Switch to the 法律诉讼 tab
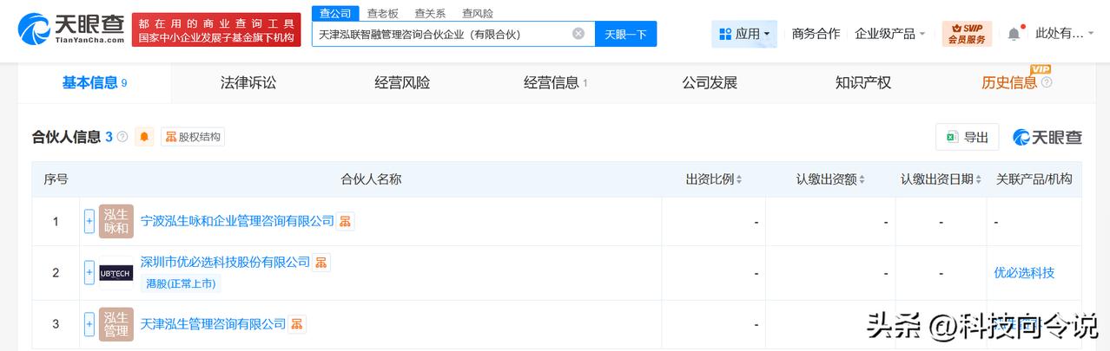This screenshot has height=351, width=1110. pyautogui.click(x=248, y=83)
